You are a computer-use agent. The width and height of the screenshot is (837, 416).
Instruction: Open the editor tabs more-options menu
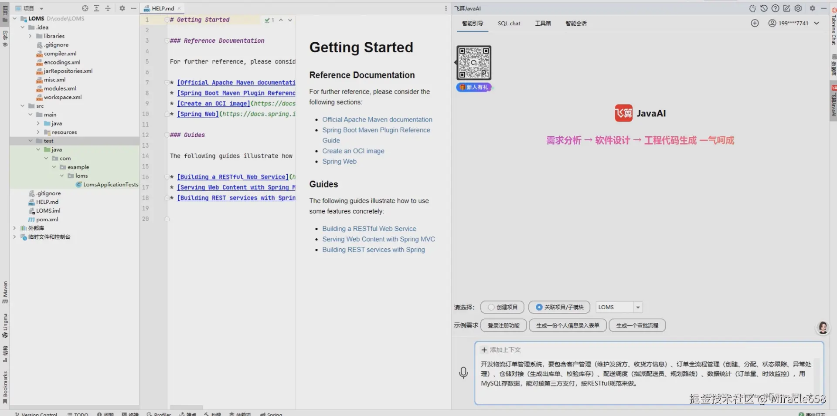coord(446,8)
